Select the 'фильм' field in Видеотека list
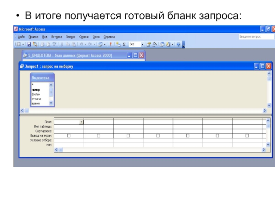This screenshot has height=206, width=275. (x=36, y=94)
